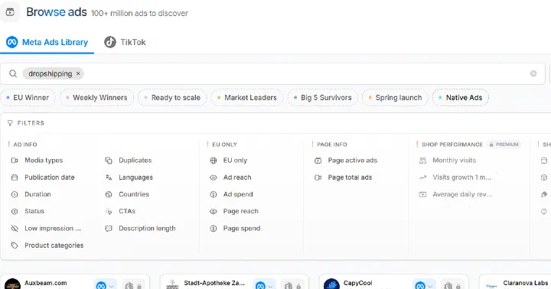Viewport: 551px width, 289px height.
Task: Open the Low impression filter
Action: 46,229
